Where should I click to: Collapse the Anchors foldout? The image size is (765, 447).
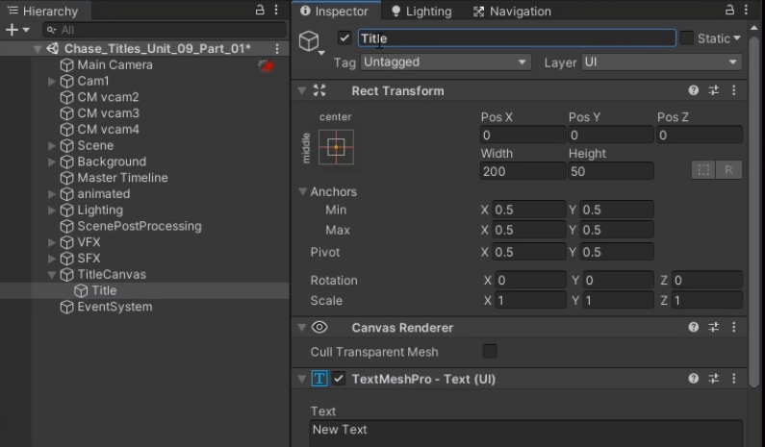click(303, 192)
